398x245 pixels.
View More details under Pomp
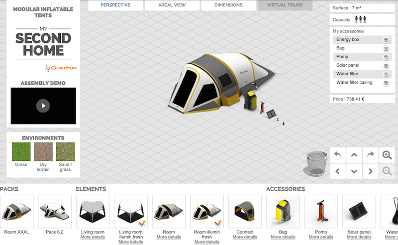[321, 237]
